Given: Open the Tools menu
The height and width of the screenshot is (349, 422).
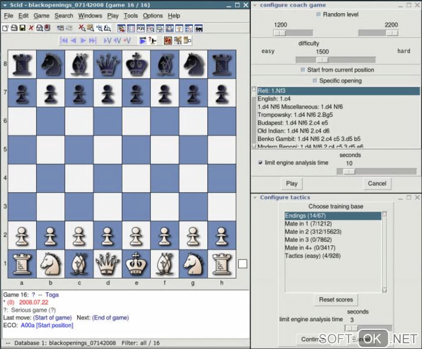Looking at the screenshot, I should (131, 16).
